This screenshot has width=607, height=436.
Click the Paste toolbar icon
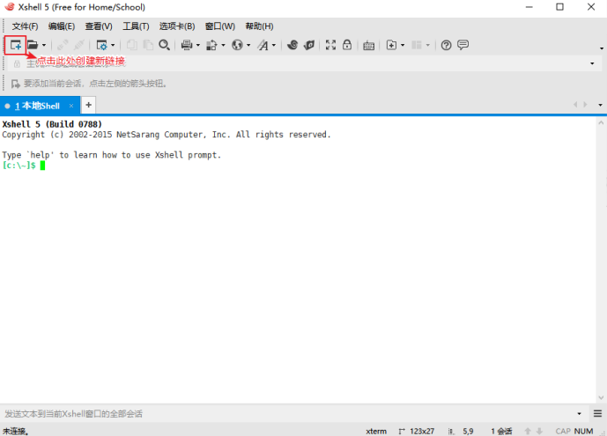[148, 45]
